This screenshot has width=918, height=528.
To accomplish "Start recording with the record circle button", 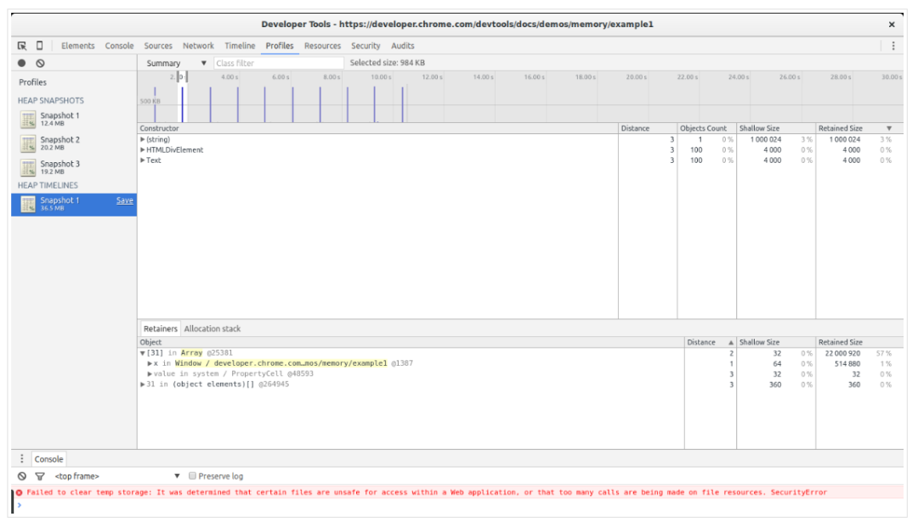I will [x=21, y=63].
